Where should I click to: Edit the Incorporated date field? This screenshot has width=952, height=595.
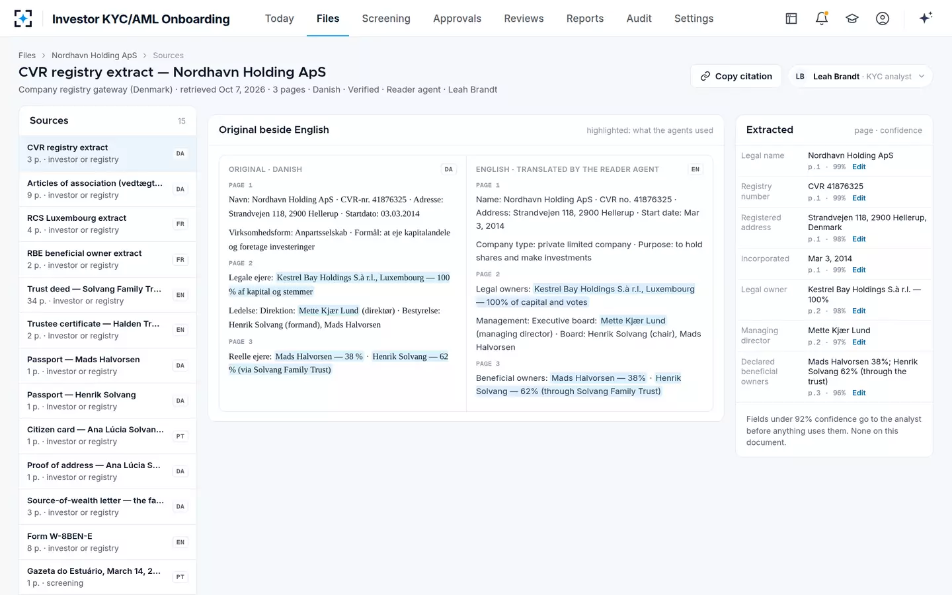tap(859, 270)
